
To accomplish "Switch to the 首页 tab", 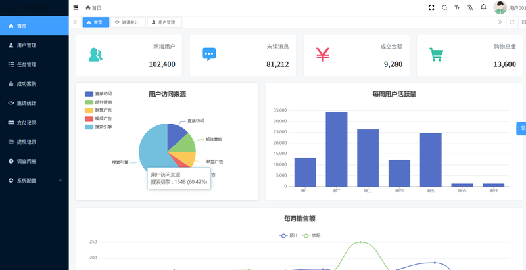I will 95,22.
